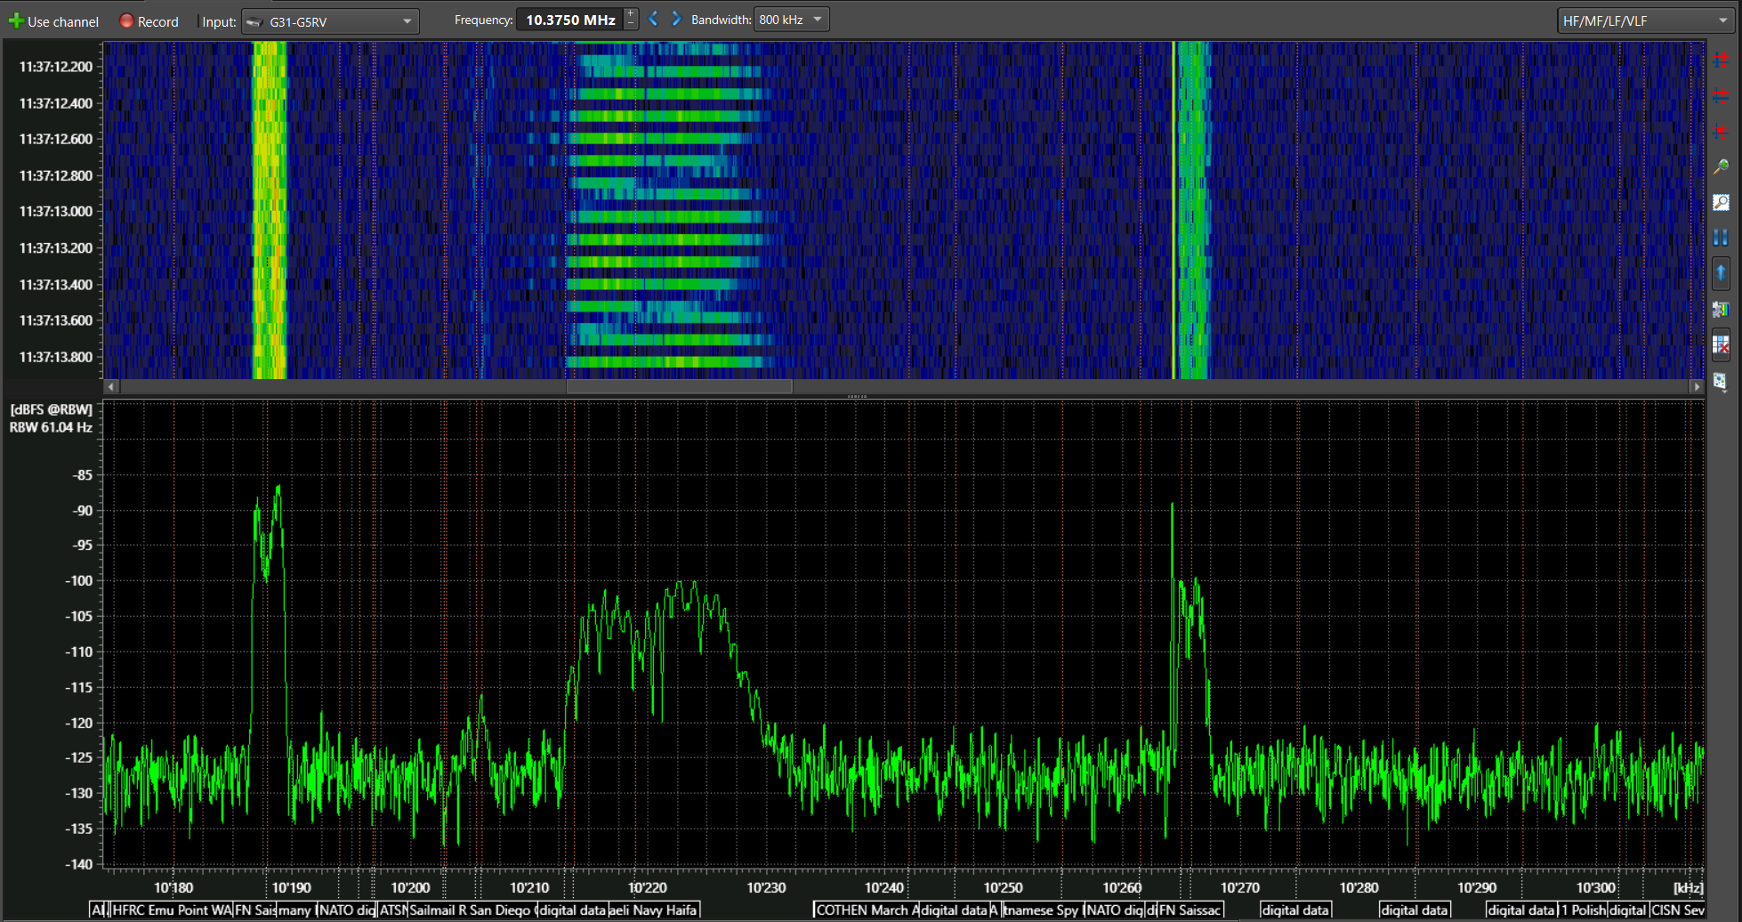Screen dimensions: 1742x922
Task: Start recording with the Record button
Action: [149, 21]
